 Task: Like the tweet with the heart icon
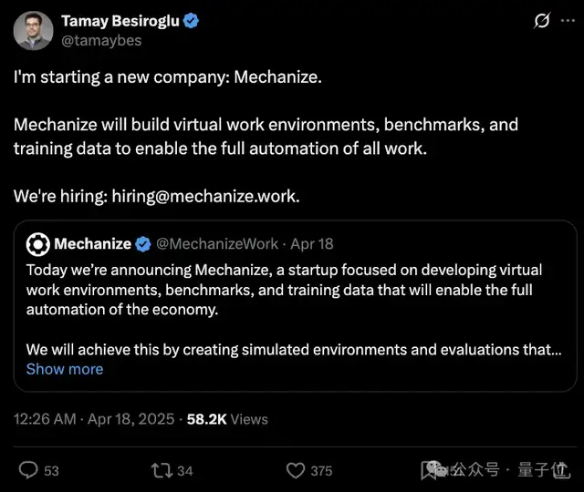click(x=295, y=470)
